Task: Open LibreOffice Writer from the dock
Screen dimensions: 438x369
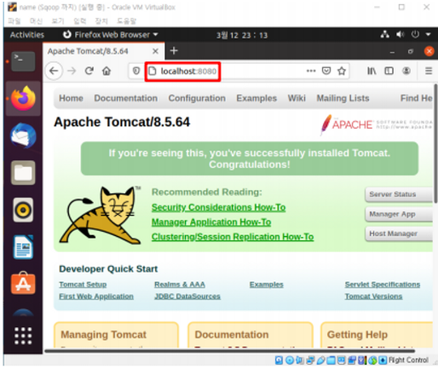Action: coord(23,247)
